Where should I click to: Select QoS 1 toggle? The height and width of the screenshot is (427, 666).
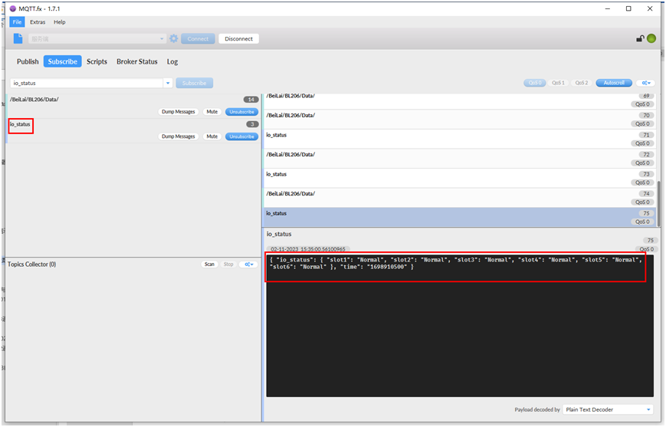[x=558, y=83]
